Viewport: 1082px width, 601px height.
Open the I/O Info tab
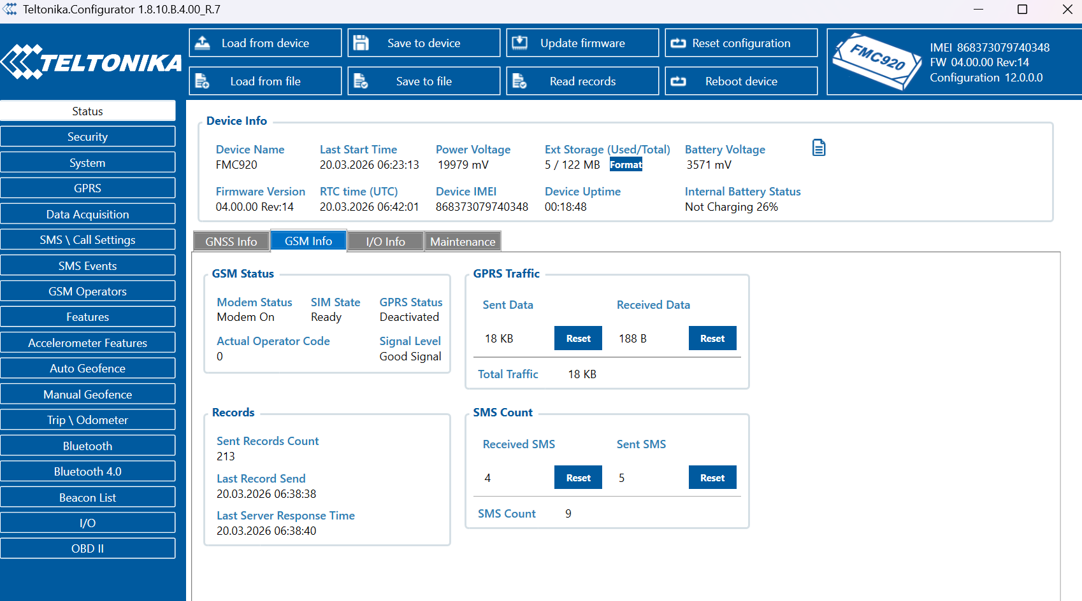386,241
